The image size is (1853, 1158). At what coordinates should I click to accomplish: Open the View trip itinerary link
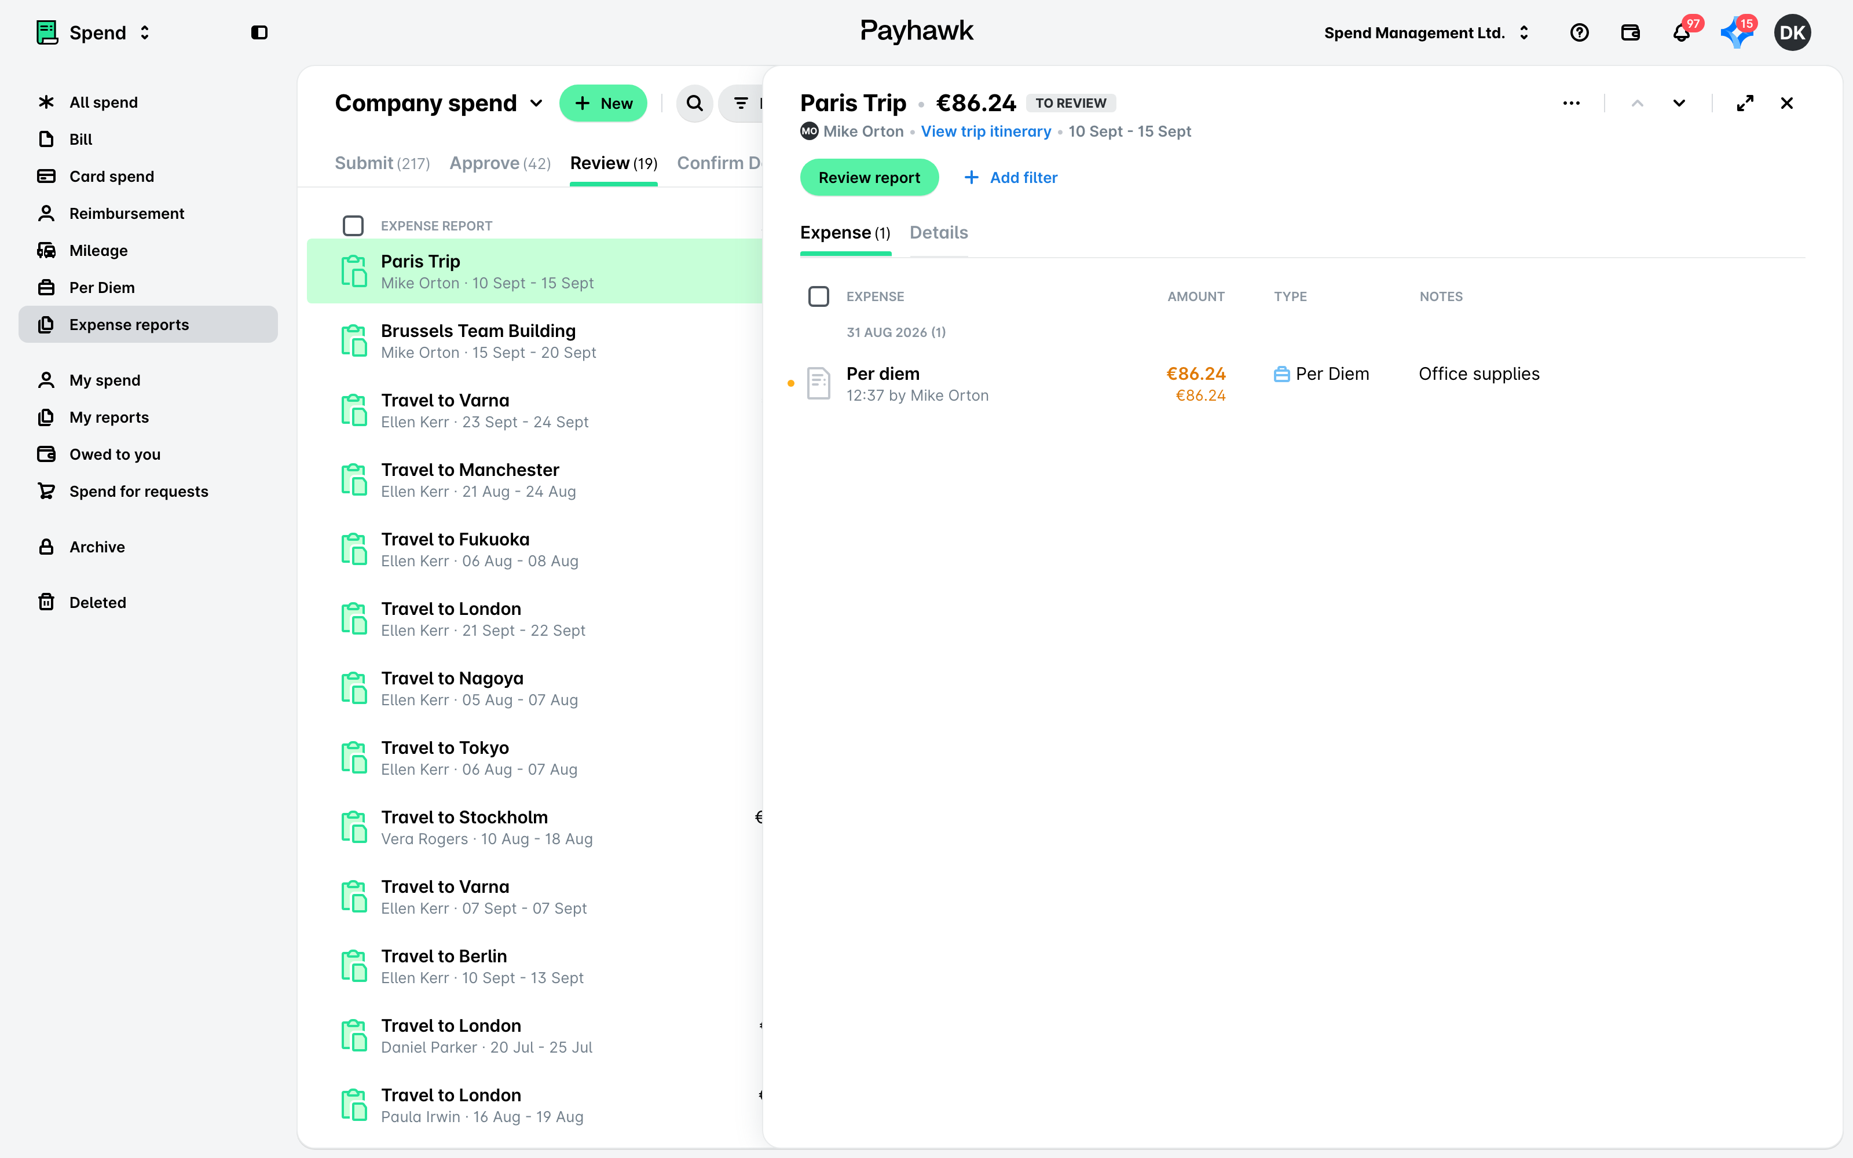(986, 131)
